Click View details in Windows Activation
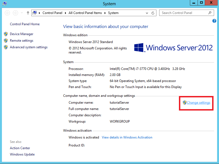Viewport: 219px width, 164px height. click(127, 137)
